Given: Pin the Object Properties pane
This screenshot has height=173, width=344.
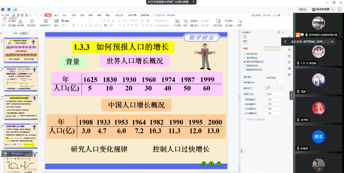Looking at the screenshot, I should pos(279,32).
